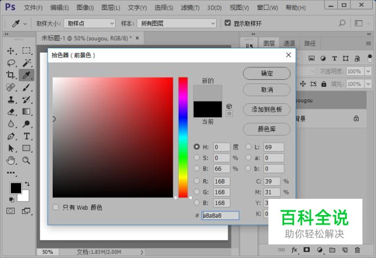Image resolution: width=376 pixels, height=258 pixels.
Task: Select the G green radio button
Action: coord(197,192)
